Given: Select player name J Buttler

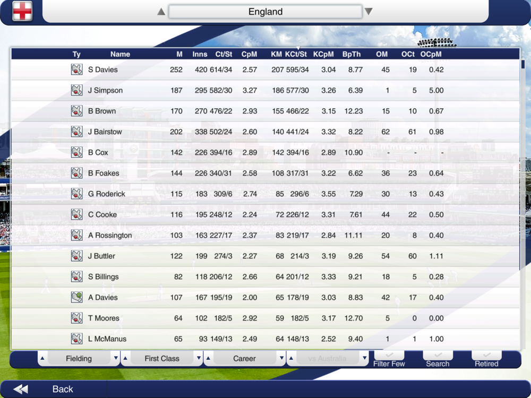Looking at the screenshot, I should 101,256.
